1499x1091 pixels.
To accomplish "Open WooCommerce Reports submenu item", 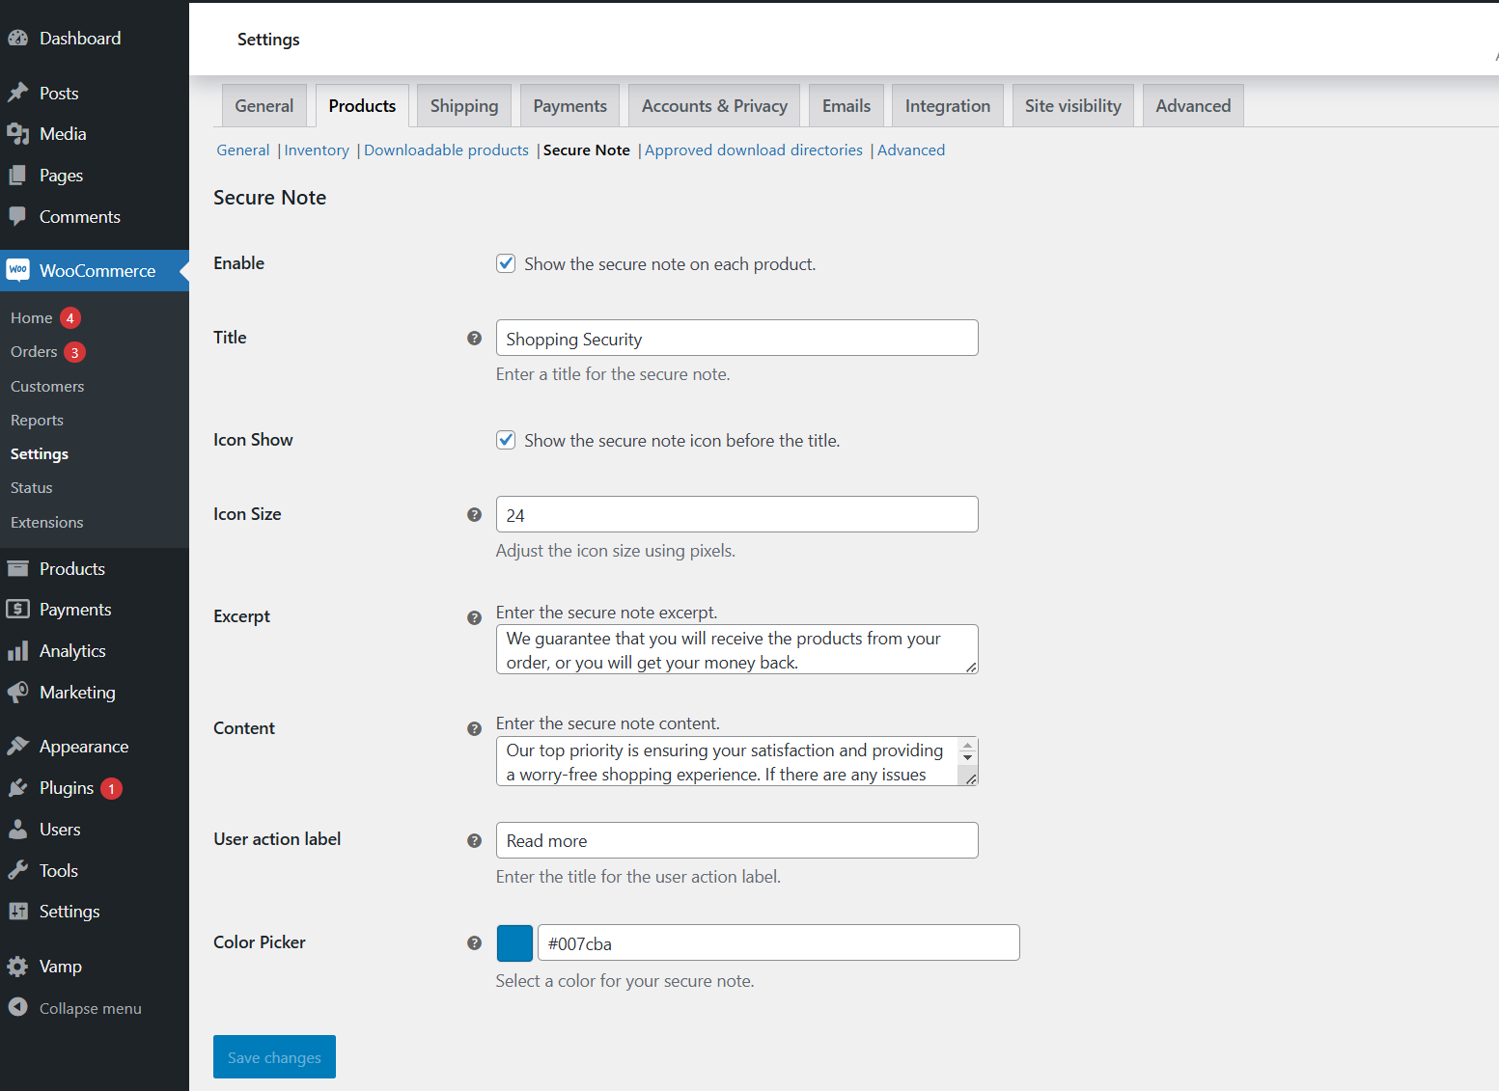I will [x=37, y=421].
